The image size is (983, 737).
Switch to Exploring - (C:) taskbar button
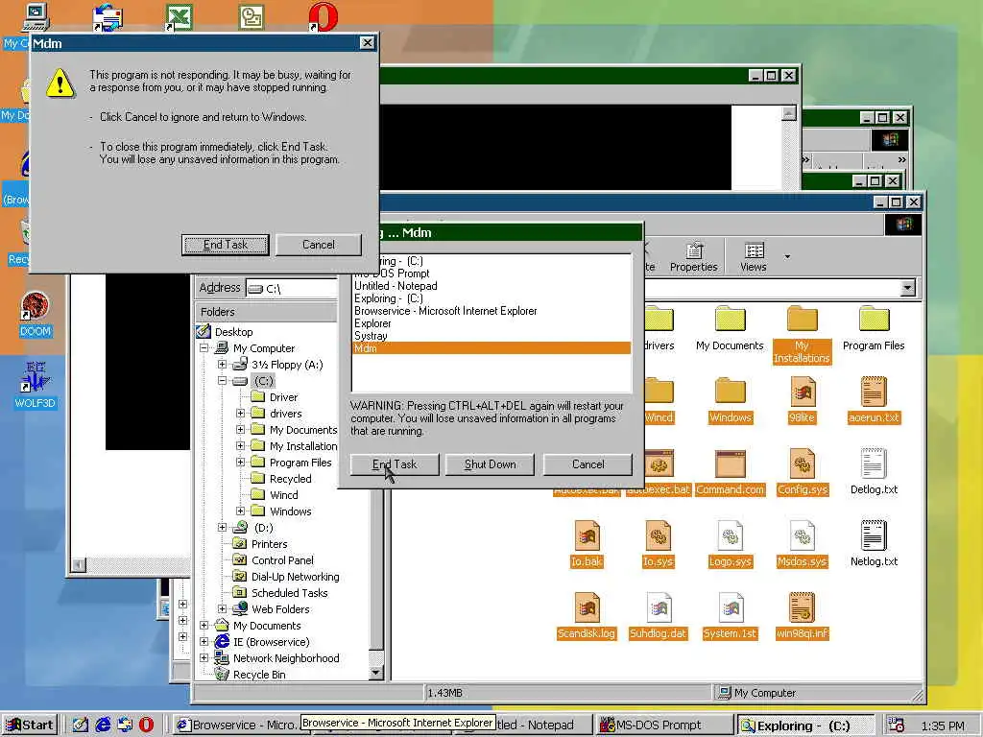click(805, 725)
